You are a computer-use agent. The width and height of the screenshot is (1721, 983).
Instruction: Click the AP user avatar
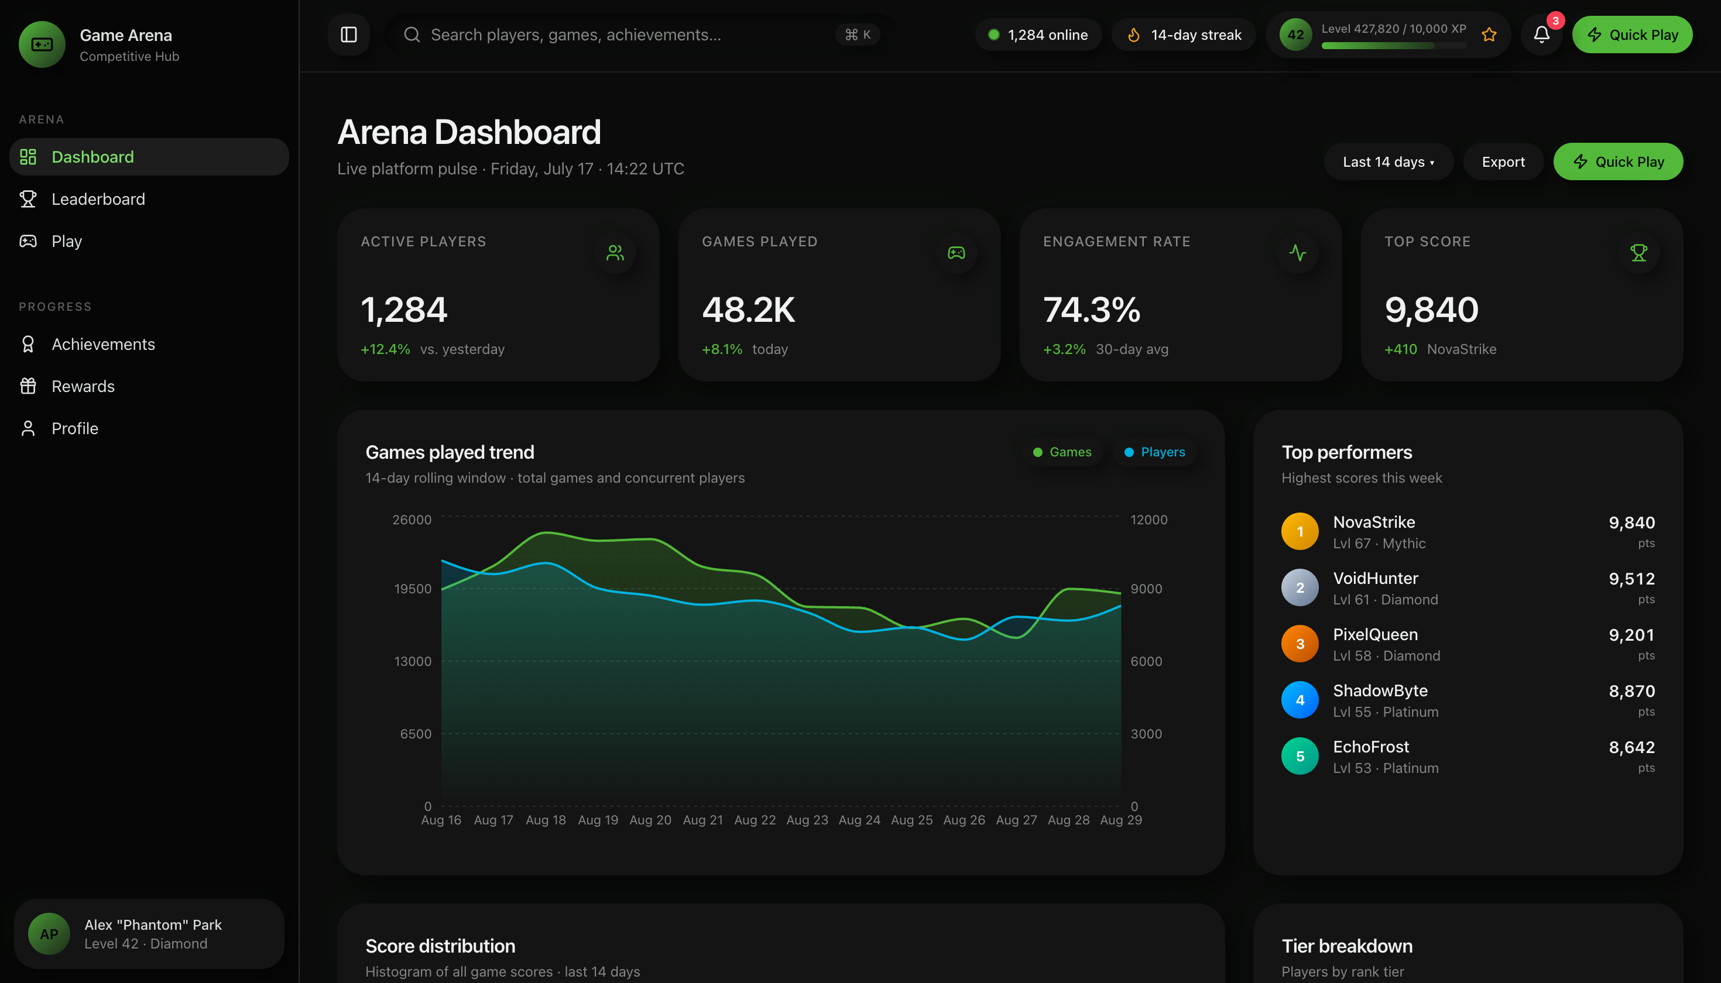point(49,934)
